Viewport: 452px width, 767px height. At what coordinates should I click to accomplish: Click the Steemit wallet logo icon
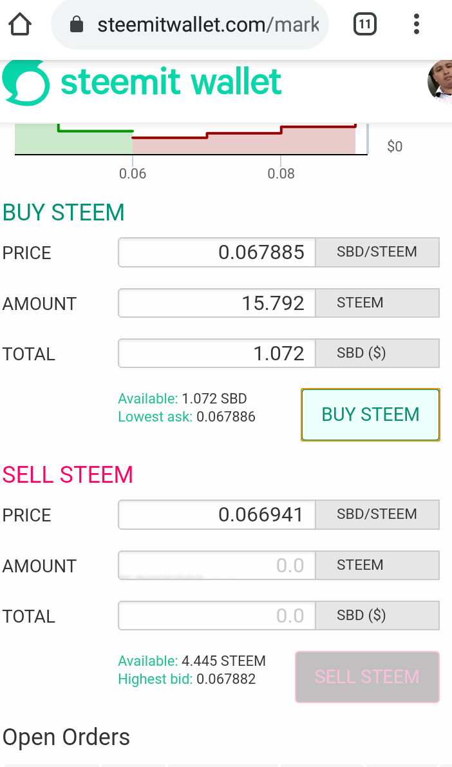pyautogui.click(x=26, y=83)
